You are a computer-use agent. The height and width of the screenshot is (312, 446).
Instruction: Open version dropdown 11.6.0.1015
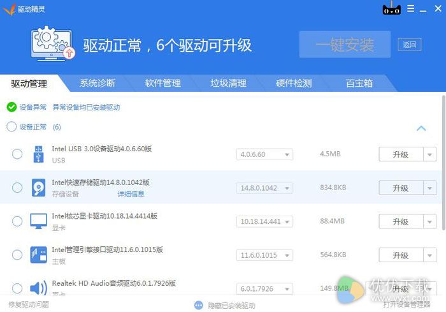pos(264,255)
